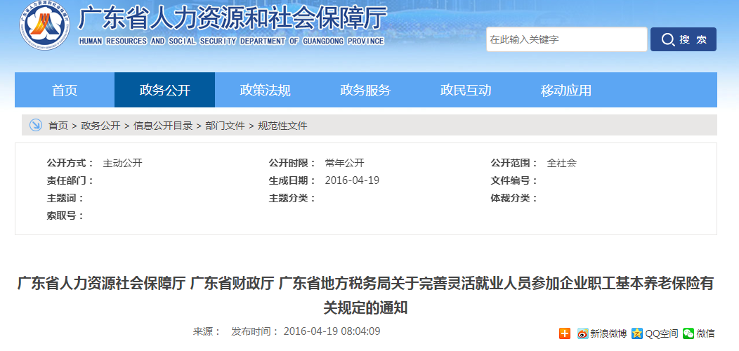Image resolution: width=739 pixels, height=351 pixels.
Task: Click 首页 in the breadcrumb
Action: point(58,126)
